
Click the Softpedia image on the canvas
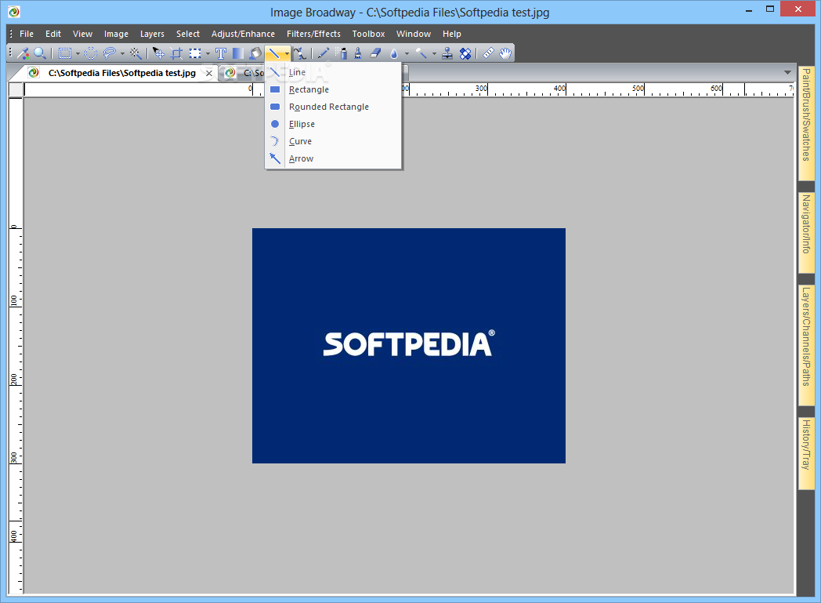point(408,345)
